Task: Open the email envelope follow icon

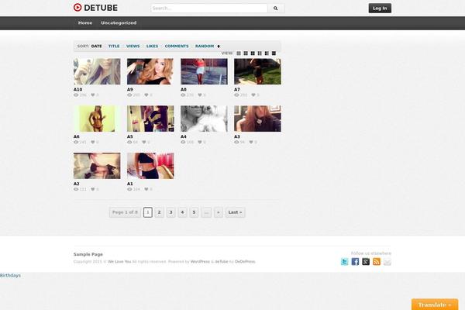Action: pyautogui.click(x=387, y=262)
